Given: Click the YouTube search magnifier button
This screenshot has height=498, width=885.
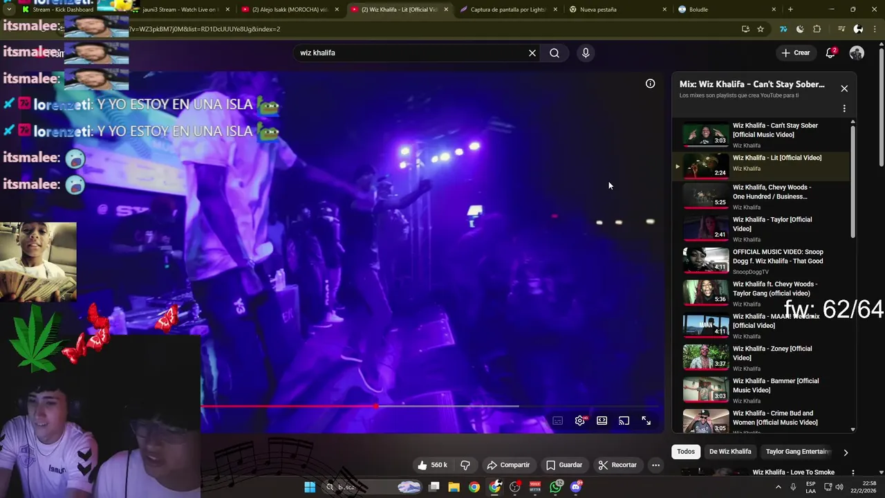Looking at the screenshot, I should click(x=555, y=53).
